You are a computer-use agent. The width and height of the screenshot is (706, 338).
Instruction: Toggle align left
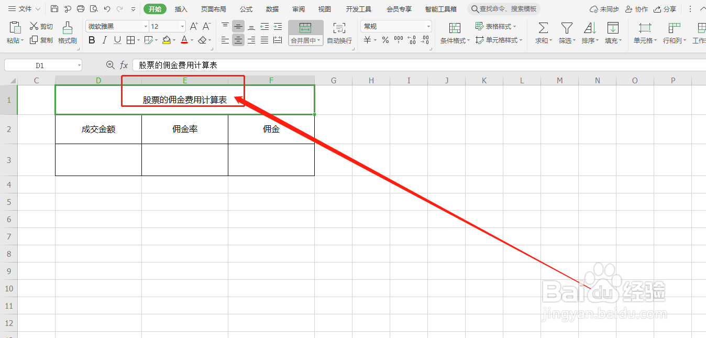click(x=225, y=40)
